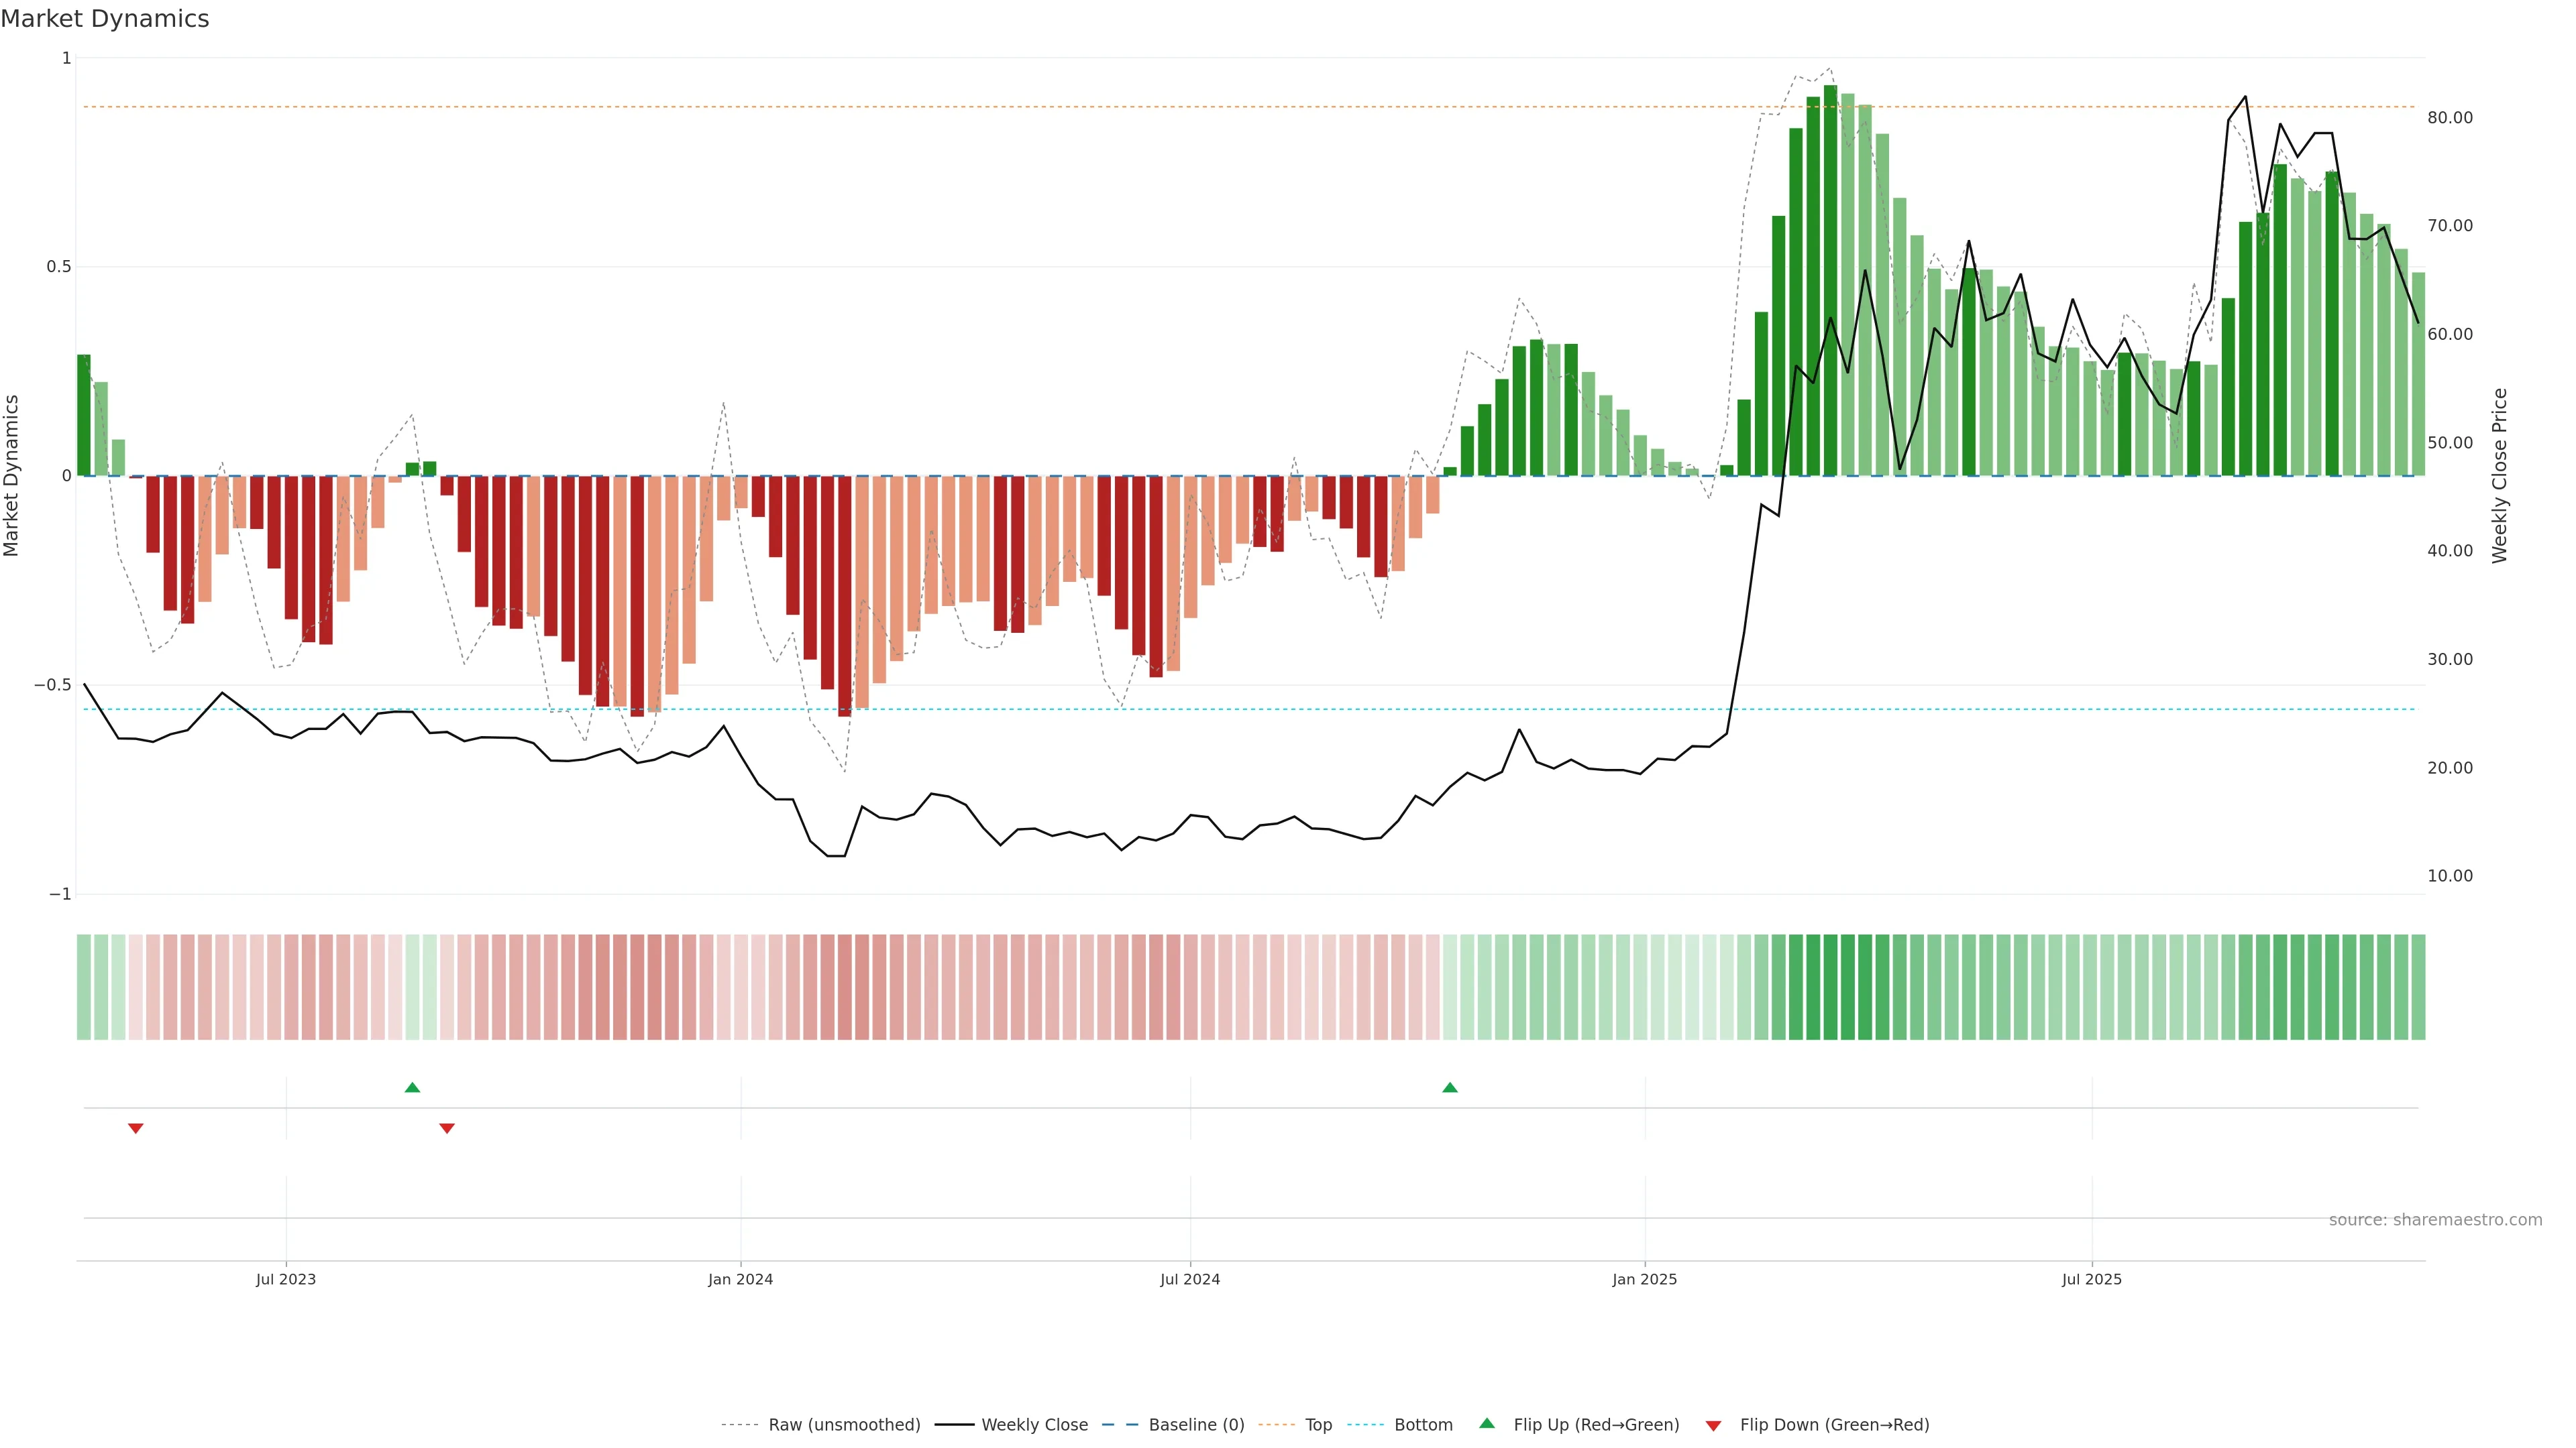Viewport: 2576px width, 1448px height.
Task: Click the Jan 2025 x-axis label
Action: tap(1644, 1279)
